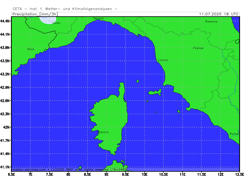The image size is (251, 188).
Task: Click the 41.7N latitude label
Action: (5, 140)
